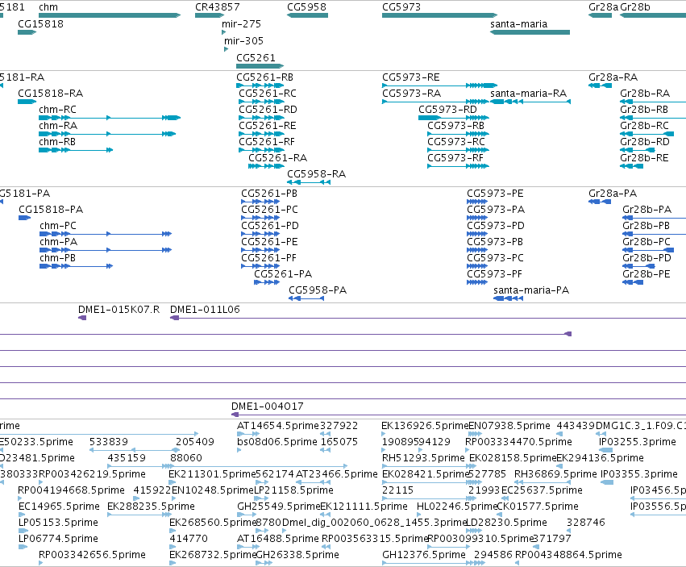686x567 pixels.
Task: Open the DME1-004017 clone feature
Action: [x=459, y=415]
